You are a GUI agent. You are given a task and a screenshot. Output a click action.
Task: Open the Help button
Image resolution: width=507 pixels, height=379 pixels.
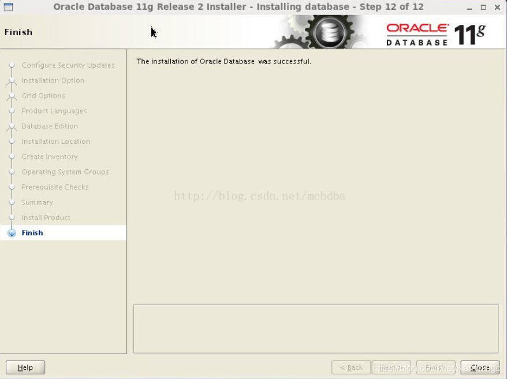25,367
